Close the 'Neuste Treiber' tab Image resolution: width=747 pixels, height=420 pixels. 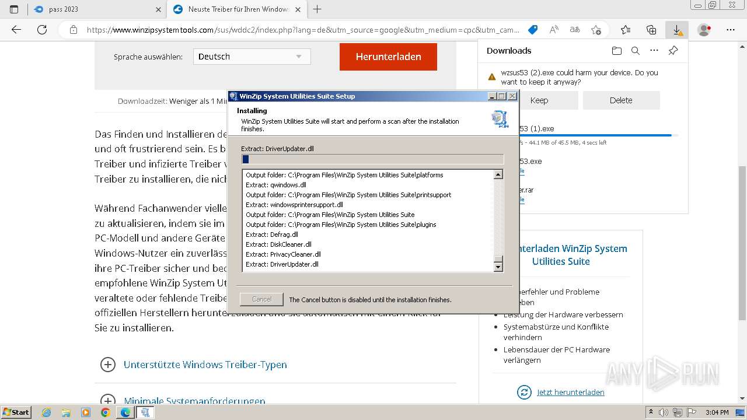point(298,9)
